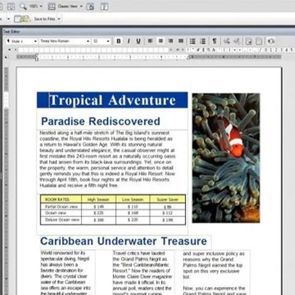The image size is (295, 295).
Task: Apply bulleted list
Action: coord(192,41)
